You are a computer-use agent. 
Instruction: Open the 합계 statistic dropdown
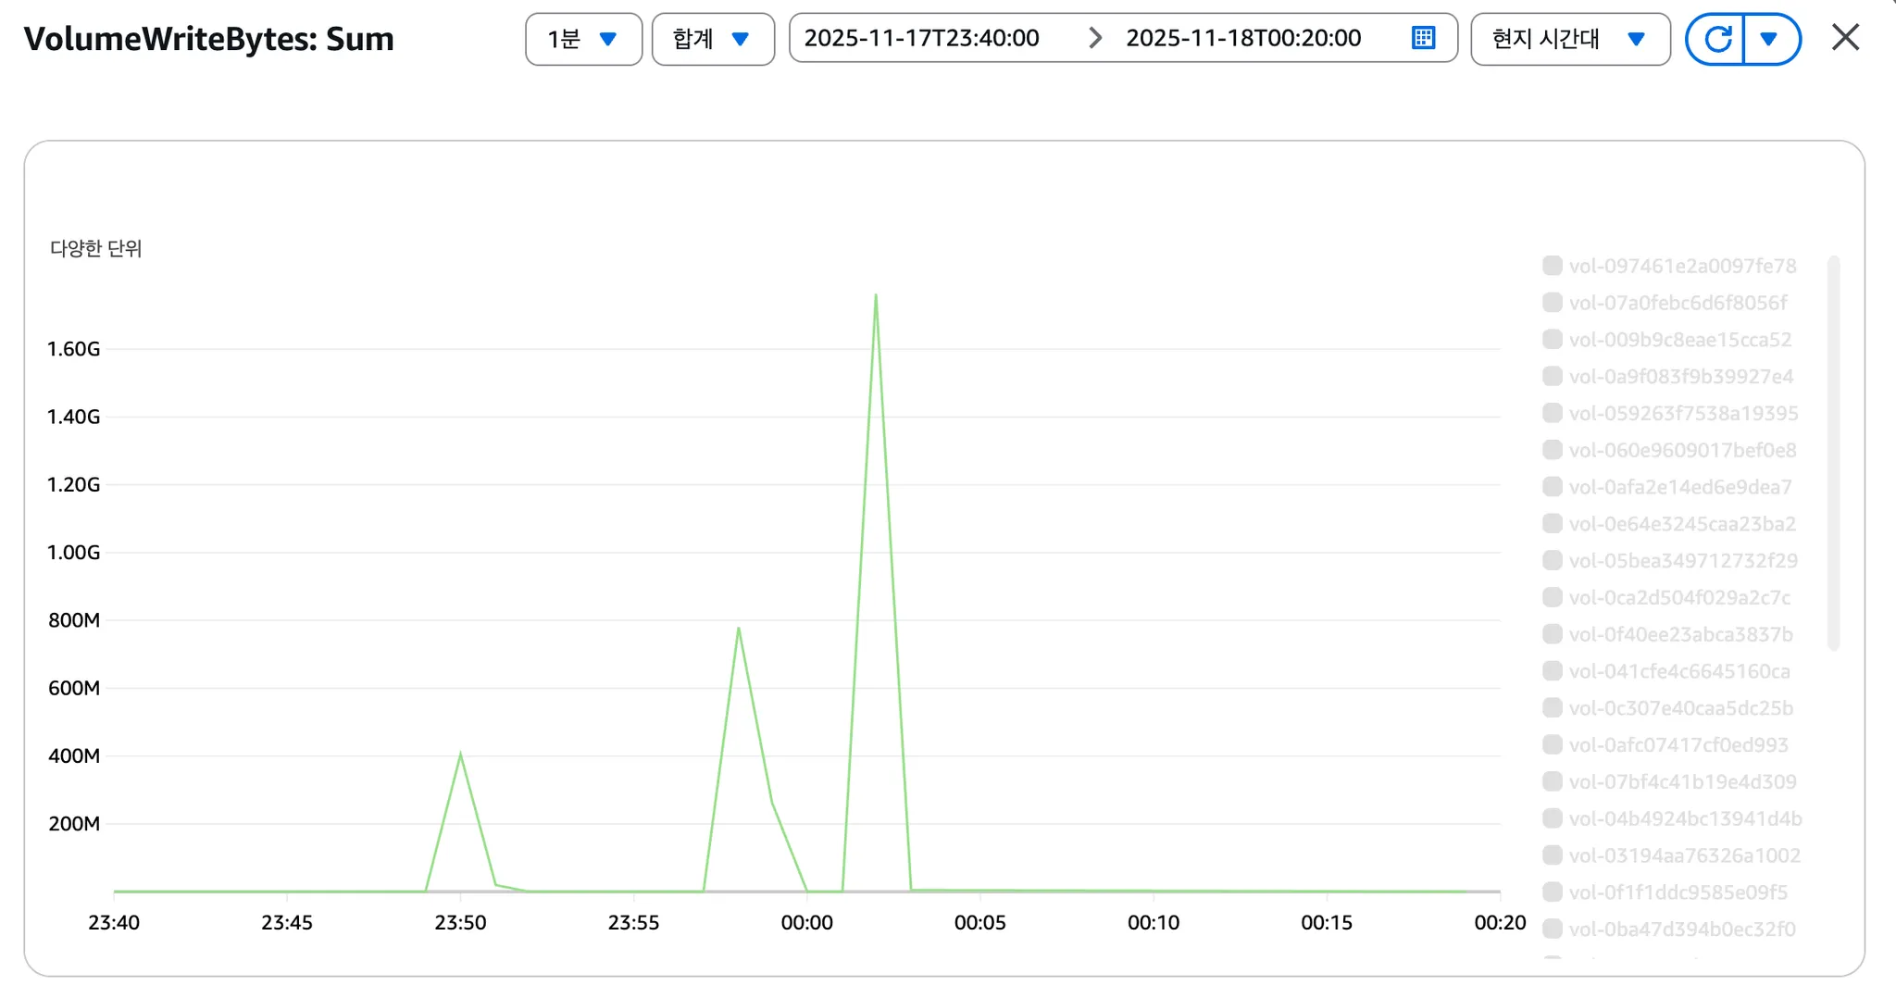click(x=713, y=39)
